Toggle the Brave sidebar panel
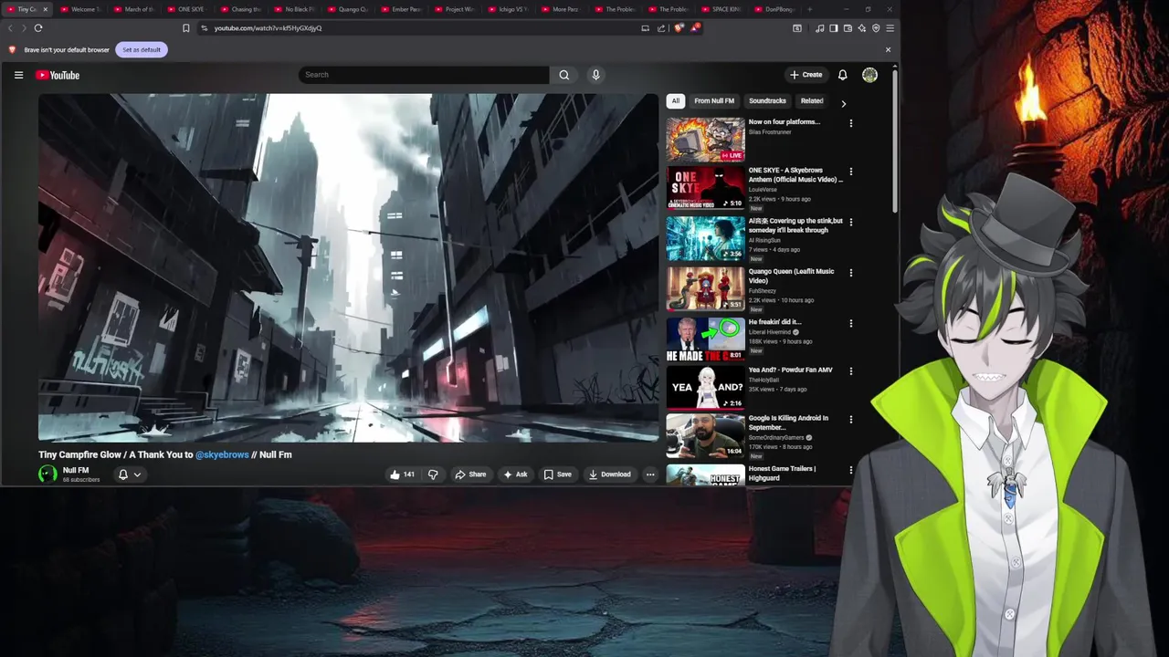The height and width of the screenshot is (657, 1169). tap(833, 28)
